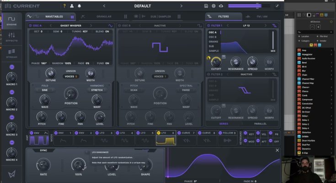This screenshot has height=183, width=336.
Task: Go to next preset after DEFAULT
Action: click(181, 6)
